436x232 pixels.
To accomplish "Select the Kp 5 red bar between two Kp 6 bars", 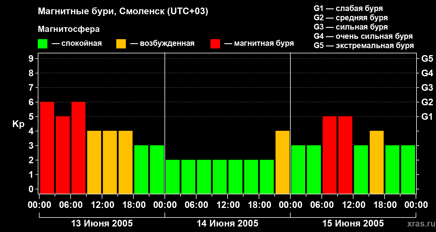I will pos(63,155).
